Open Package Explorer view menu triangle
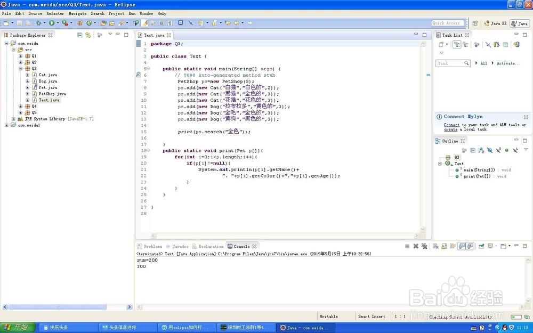Image resolution: width=533 pixels, height=333 pixels. coord(110,34)
